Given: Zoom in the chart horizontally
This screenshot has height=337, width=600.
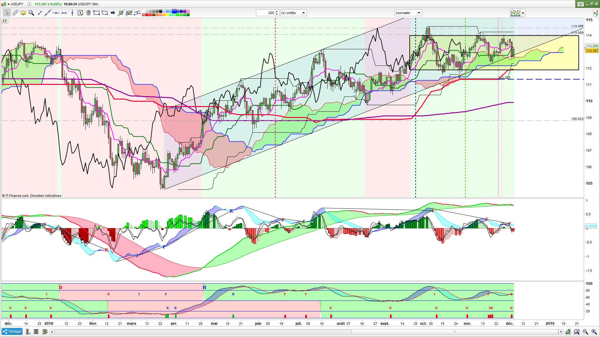Looking at the screenshot, I should (594, 332).
